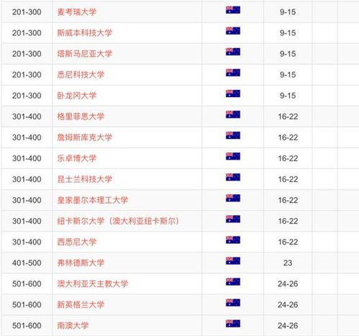Open the 麦考瑞大学 university link
Viewport: 359px width, 336px height.
77,12
